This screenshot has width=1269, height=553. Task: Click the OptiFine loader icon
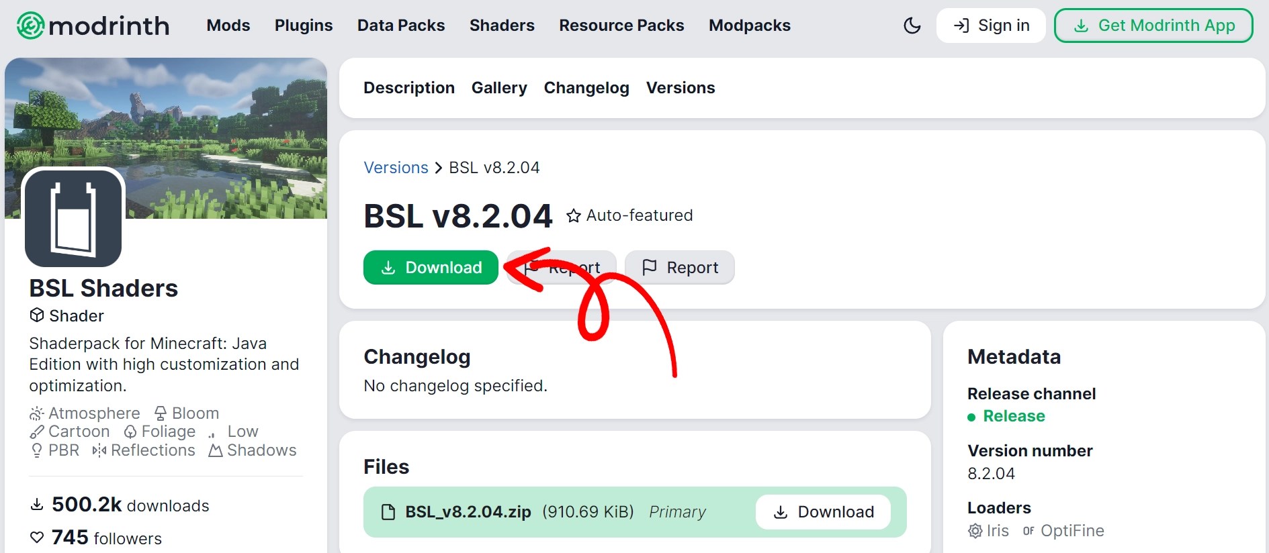[x=1029, y=531]
